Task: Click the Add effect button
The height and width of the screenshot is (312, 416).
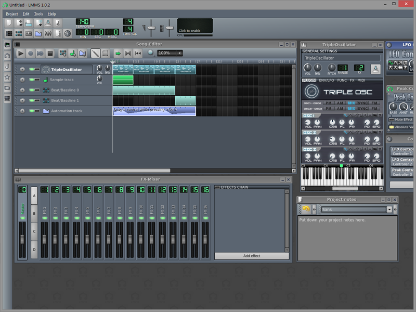Action: coord(252,256)
